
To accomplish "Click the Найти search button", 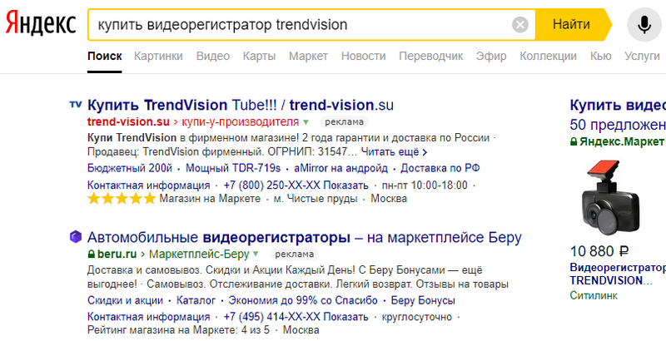I will pyautogui.click(x=571, y=25).
